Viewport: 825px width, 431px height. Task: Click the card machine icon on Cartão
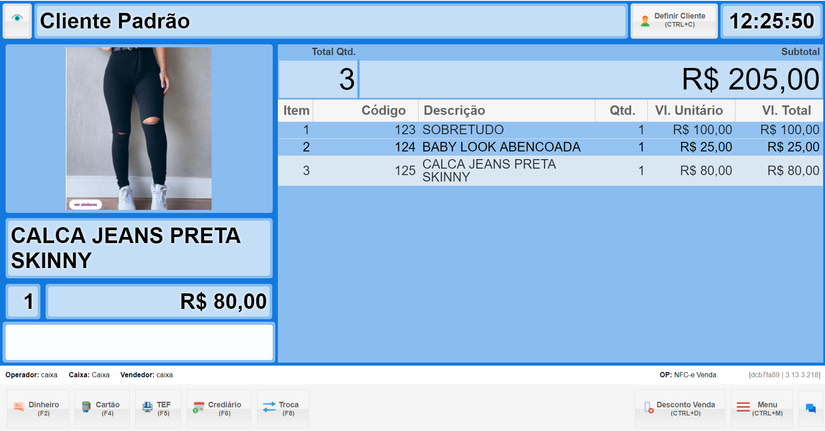86,406
